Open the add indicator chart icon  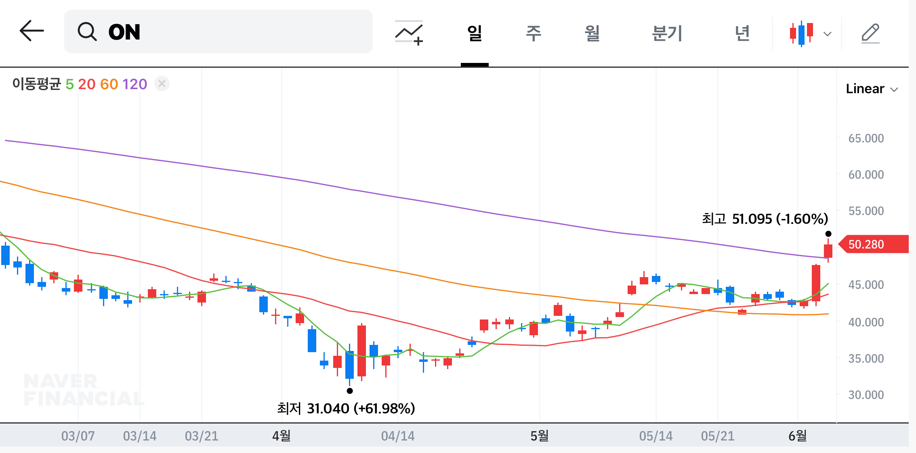(x=409, y=33)
